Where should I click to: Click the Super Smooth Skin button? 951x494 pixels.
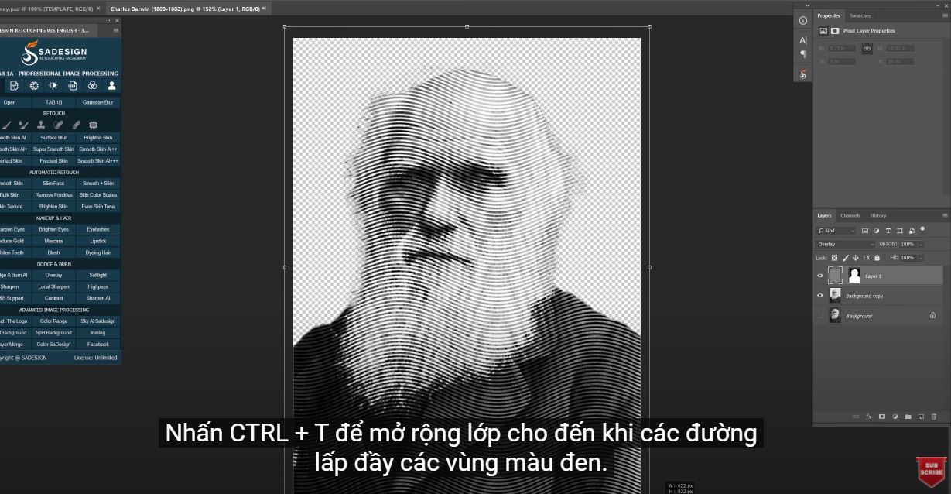point(53,149)
